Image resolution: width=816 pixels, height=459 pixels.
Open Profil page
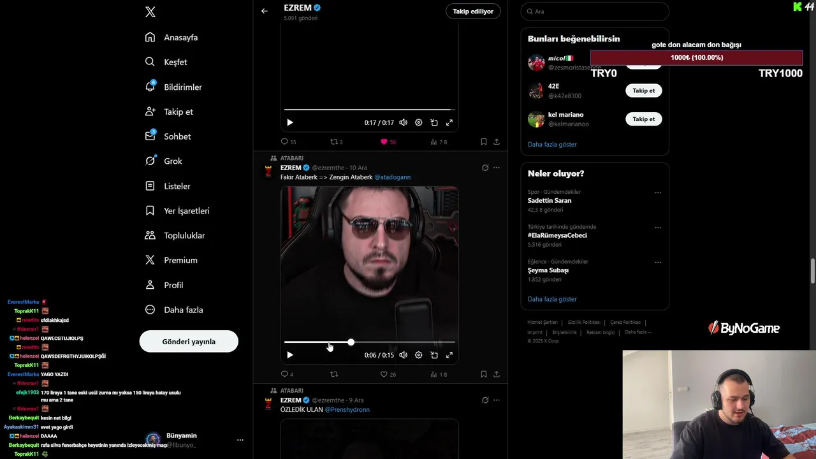pos(164,285)
